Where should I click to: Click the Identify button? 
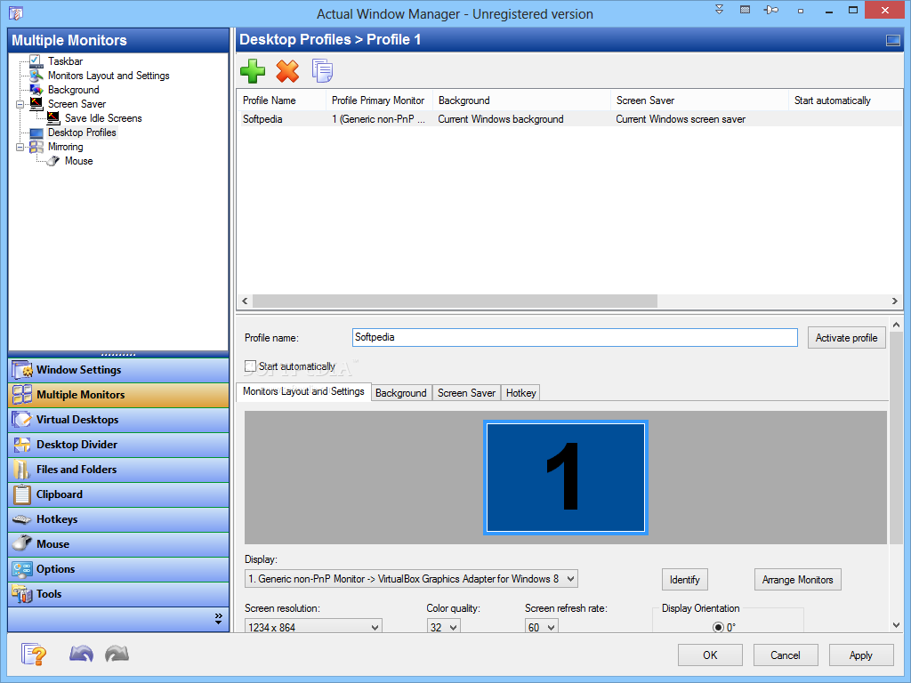[684, 580]
